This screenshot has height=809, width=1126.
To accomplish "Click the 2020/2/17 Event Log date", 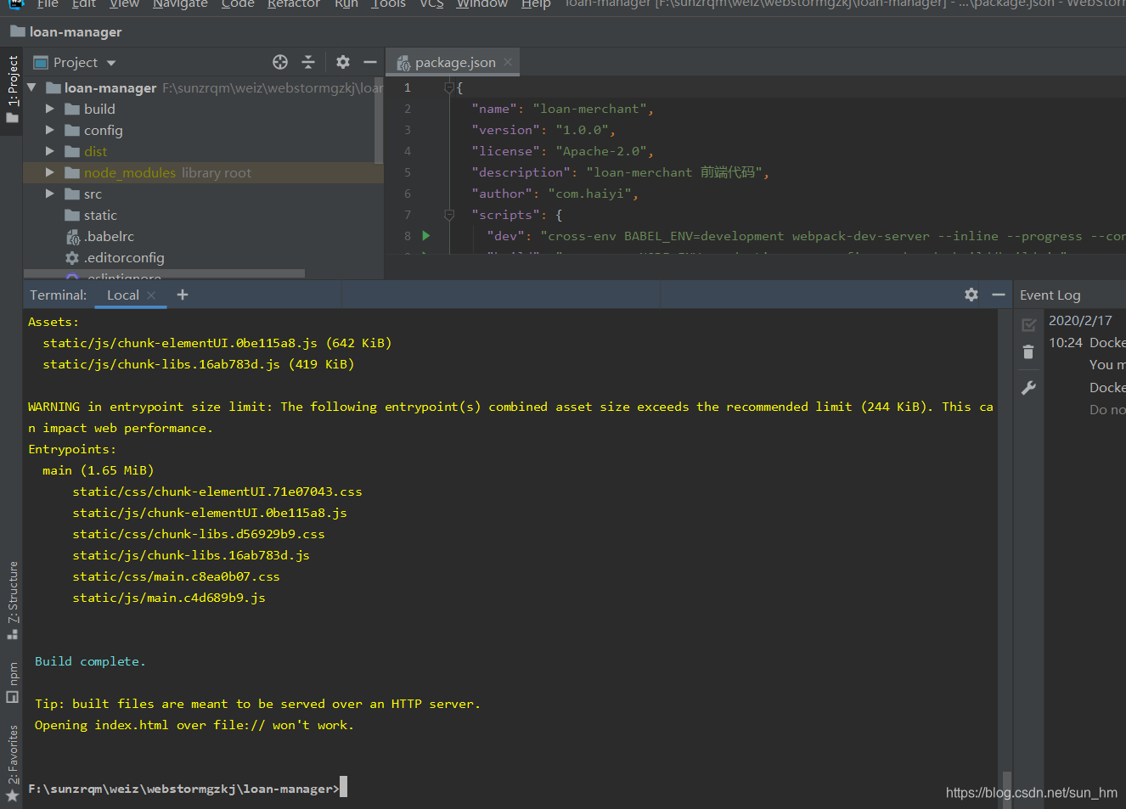I will coord(1080,320).
